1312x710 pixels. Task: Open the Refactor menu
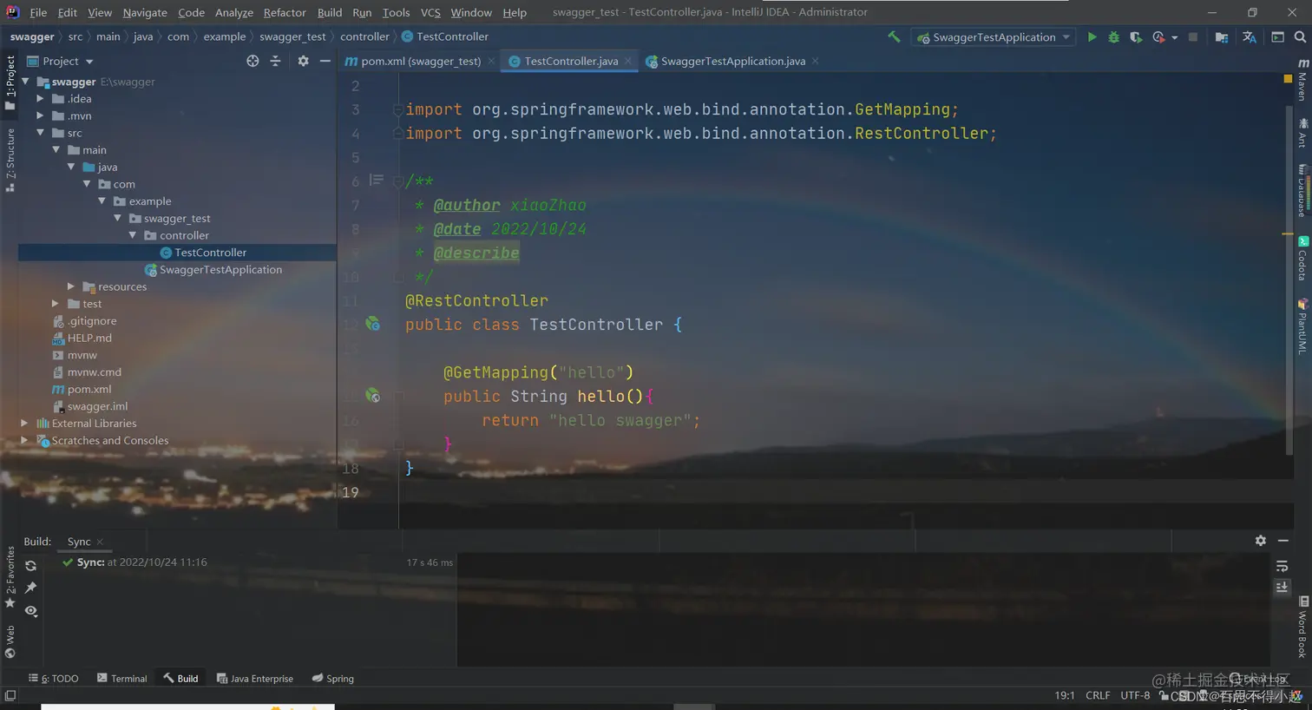[x=285, y=12]
